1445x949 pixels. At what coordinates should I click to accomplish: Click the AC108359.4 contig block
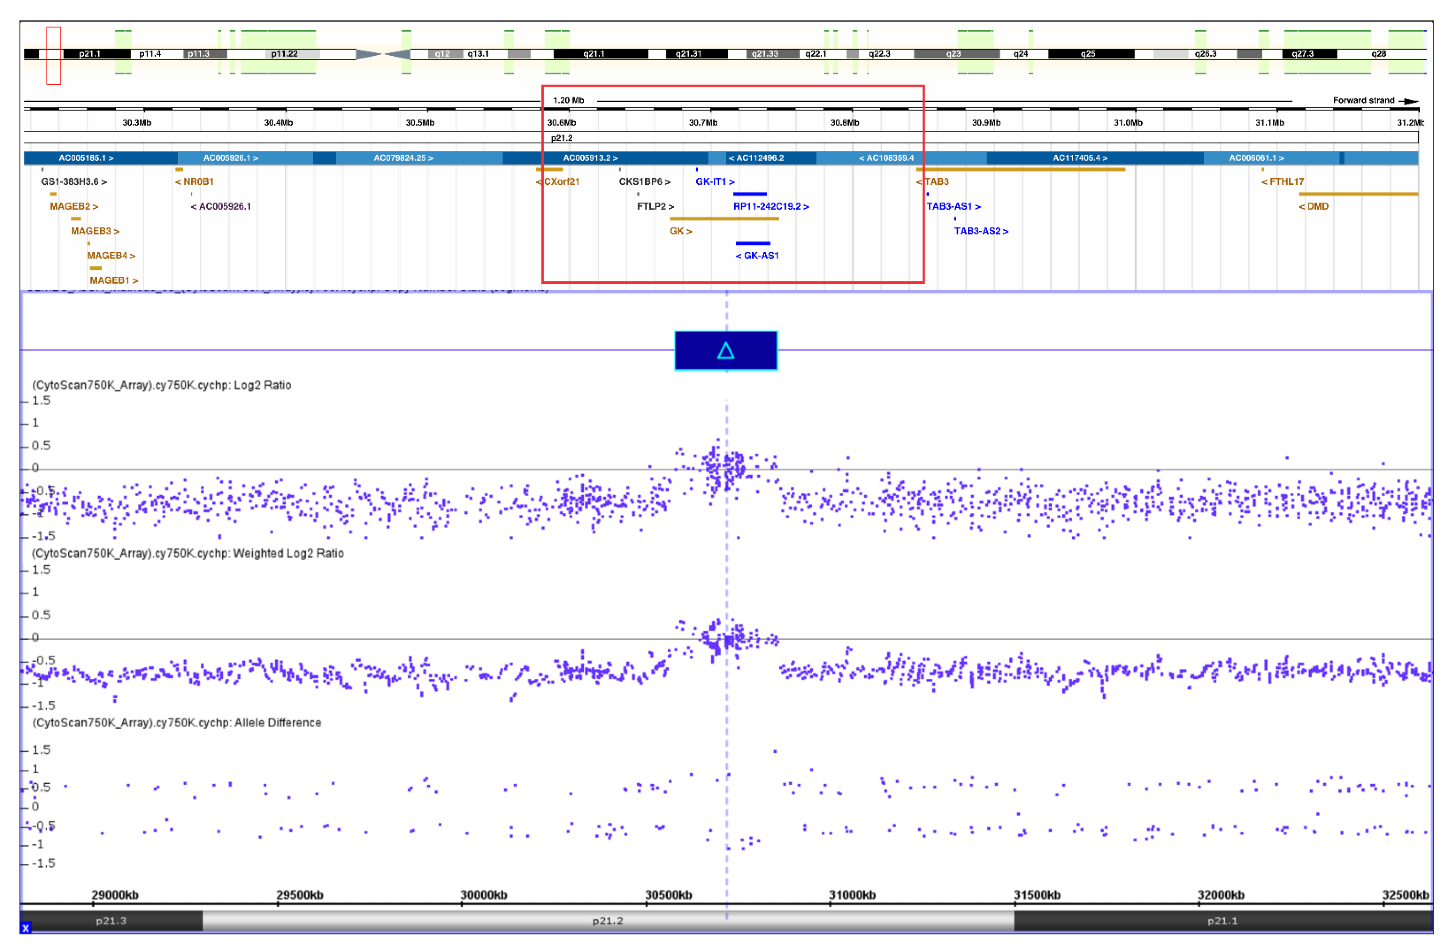tap(902, 158)
